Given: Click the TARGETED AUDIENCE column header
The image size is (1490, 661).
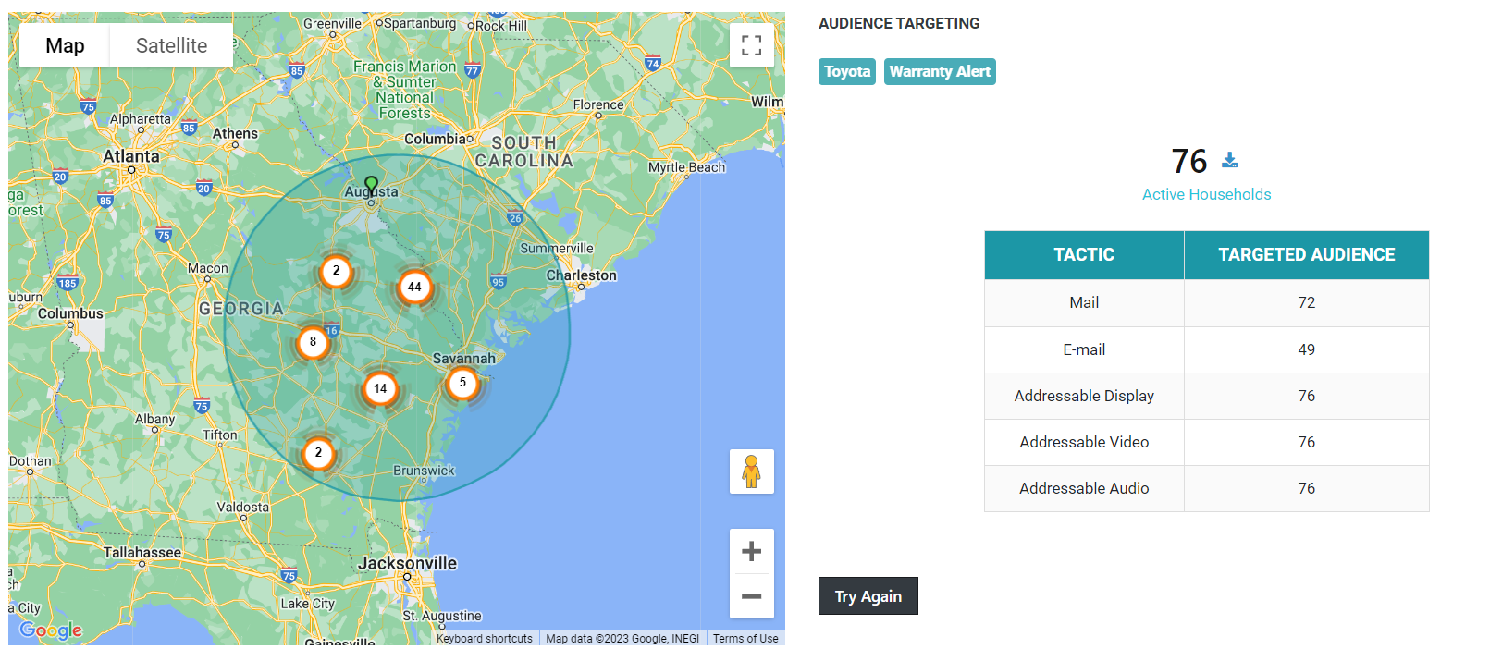Looking at the screenshot, I should (1306, 255).
